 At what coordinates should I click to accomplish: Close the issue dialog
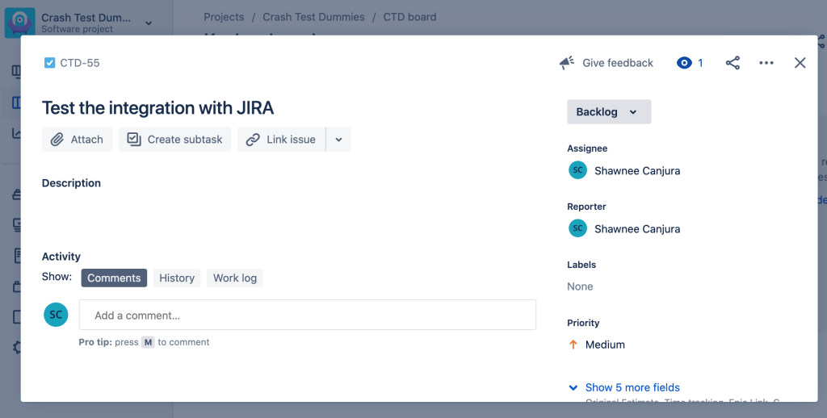800,63
